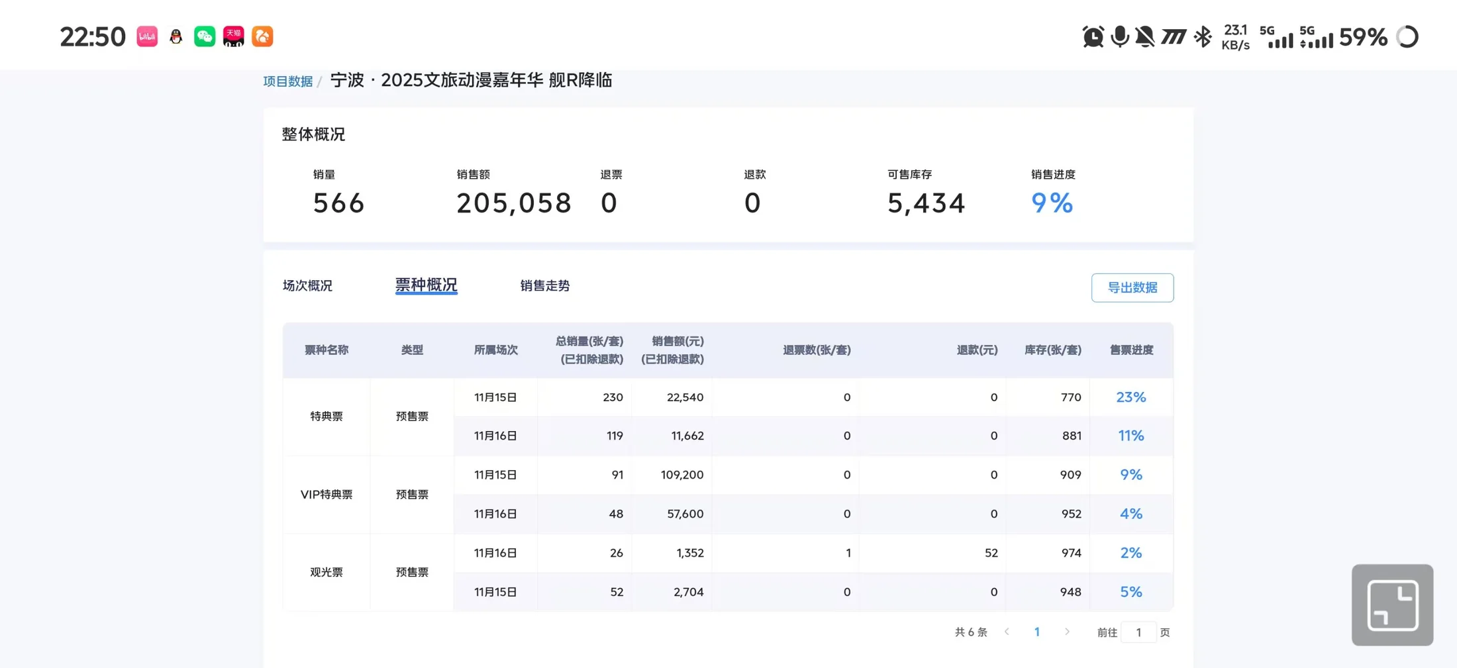Click the stock value 770

1071,397
